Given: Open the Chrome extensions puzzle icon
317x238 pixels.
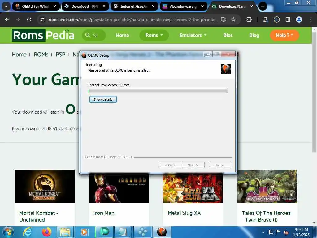Looking at the screenshot, I should point(249,20).
